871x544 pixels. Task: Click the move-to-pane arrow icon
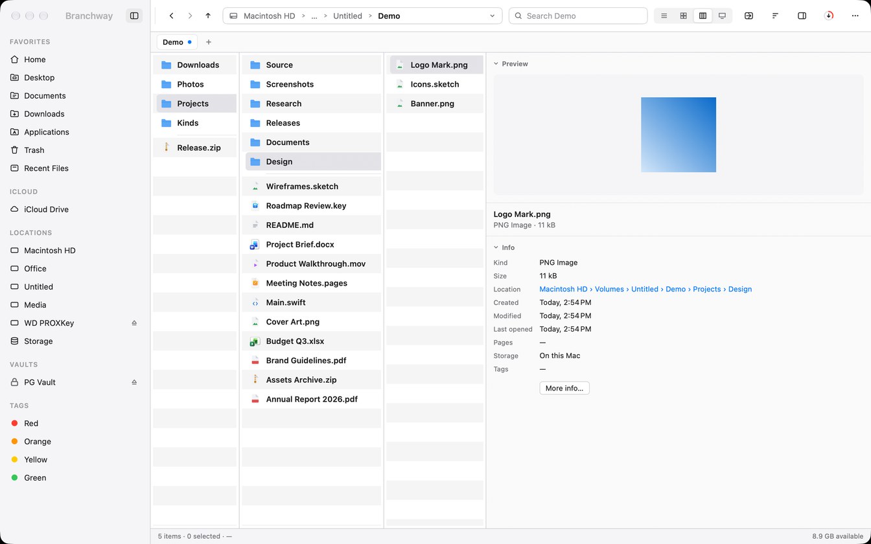point(749,16)
